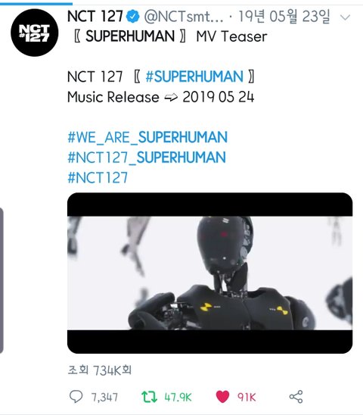Click the 47.9K retweet count
Viewport: 363px width, 415px height.
[178, 398]
